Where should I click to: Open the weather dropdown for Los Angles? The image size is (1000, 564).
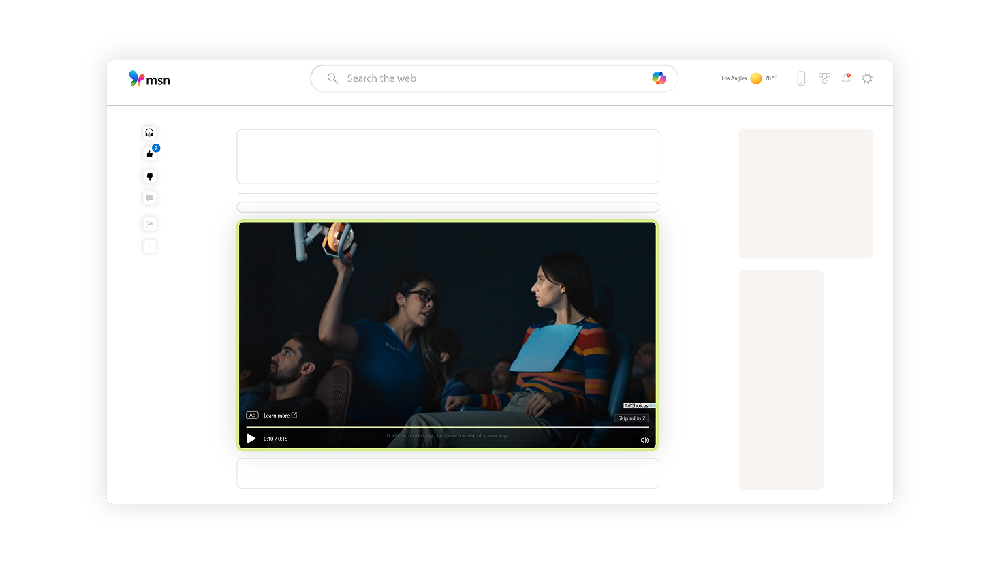(x=748, y=78)
